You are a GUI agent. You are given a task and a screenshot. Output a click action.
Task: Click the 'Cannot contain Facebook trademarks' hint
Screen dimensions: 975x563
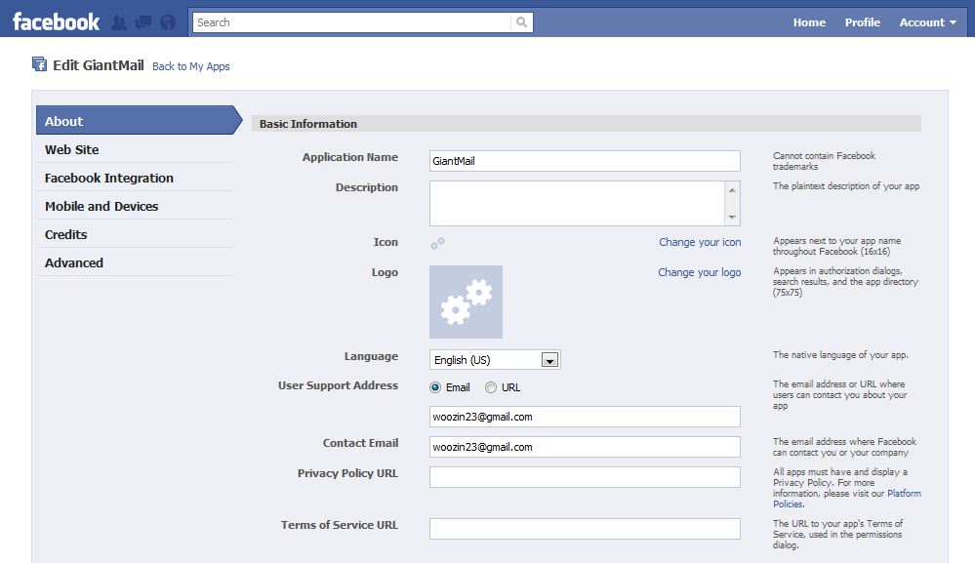tap(824, 161)
